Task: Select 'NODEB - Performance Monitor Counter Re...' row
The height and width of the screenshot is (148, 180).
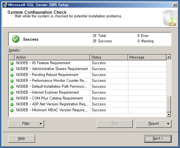Action: (87, 81)
